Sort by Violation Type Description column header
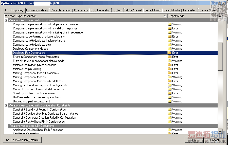 point(84,16)
